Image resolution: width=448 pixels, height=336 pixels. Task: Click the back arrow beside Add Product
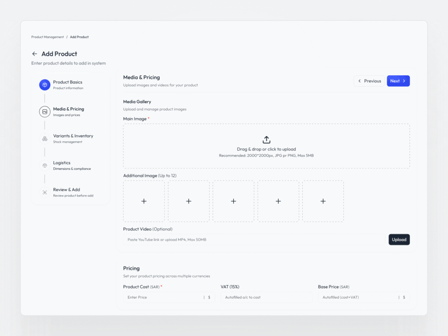(x=35, y=54)
